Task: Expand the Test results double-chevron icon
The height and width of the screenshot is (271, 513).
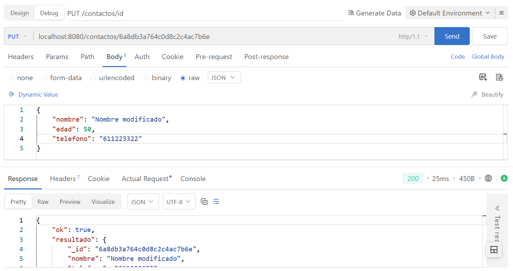Action: pyautogui.click(x=497, y=208)
